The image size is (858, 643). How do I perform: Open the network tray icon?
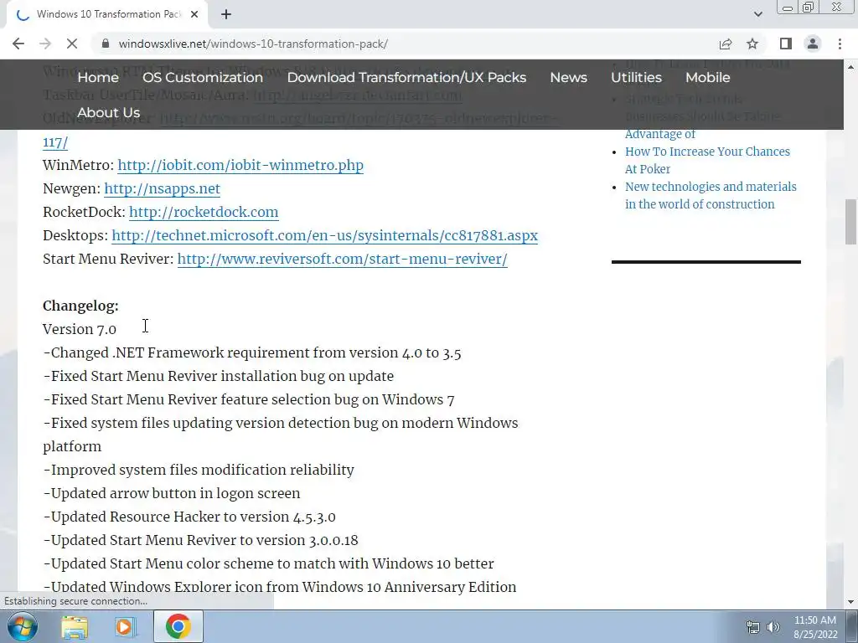753,627
